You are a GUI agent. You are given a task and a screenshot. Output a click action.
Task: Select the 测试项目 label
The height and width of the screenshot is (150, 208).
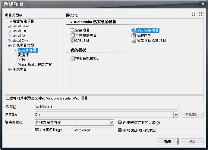(x=20, y=69)
